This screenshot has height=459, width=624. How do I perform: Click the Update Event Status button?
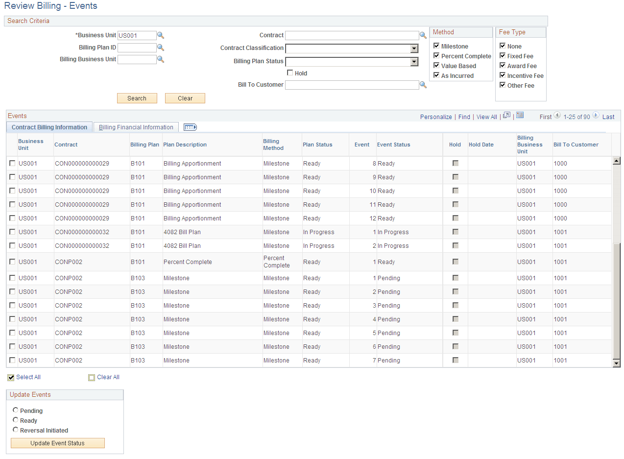(x=57, y=443)
